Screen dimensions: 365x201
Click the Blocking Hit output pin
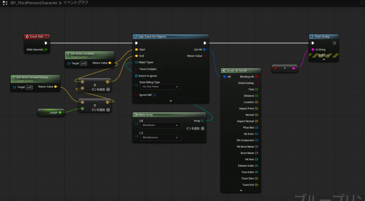[256, 77]
